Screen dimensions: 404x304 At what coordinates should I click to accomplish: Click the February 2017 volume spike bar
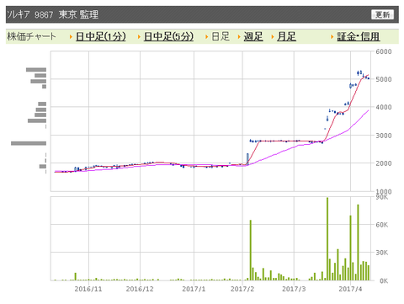click(251, 250)
